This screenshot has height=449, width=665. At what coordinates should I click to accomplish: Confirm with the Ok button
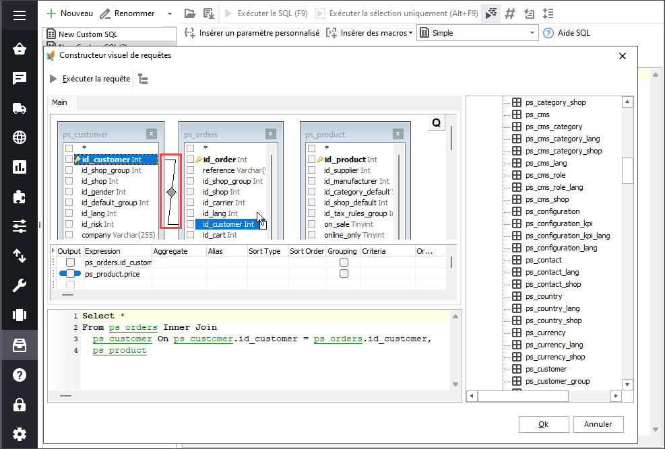[544, 424]
